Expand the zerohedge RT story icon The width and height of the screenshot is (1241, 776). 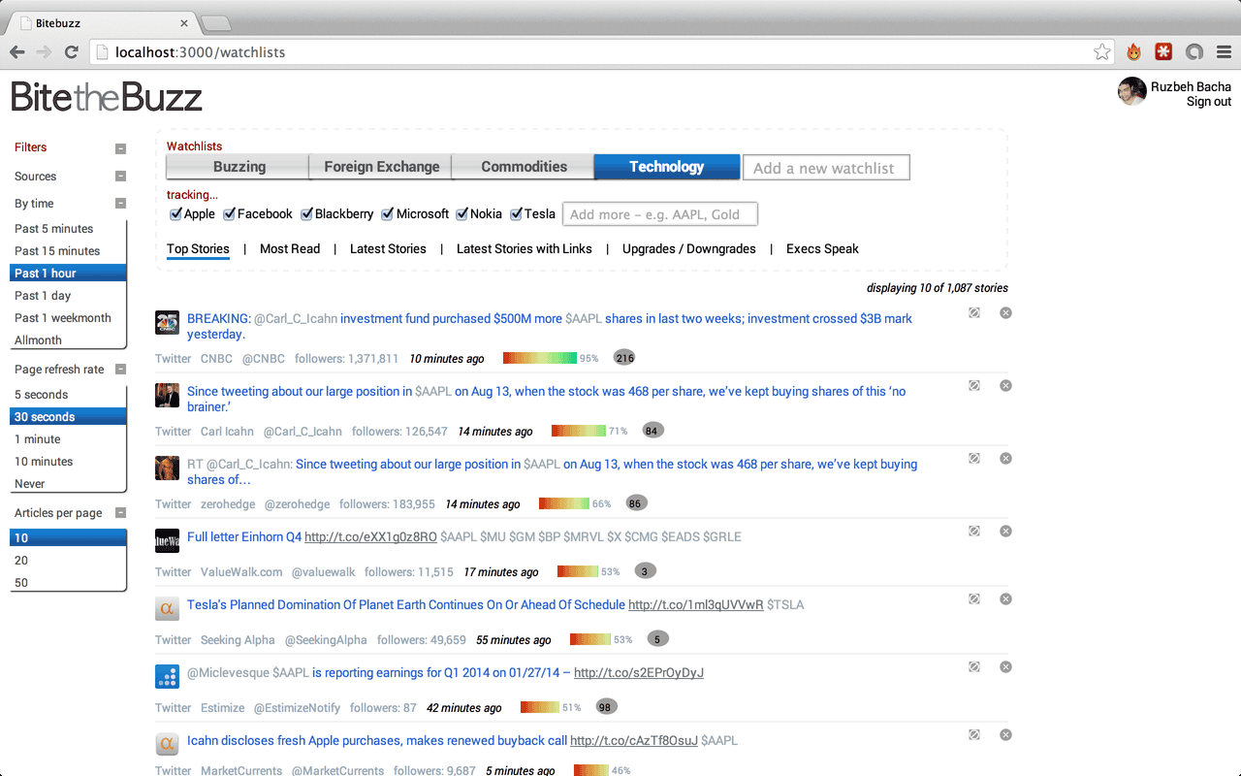974,458
